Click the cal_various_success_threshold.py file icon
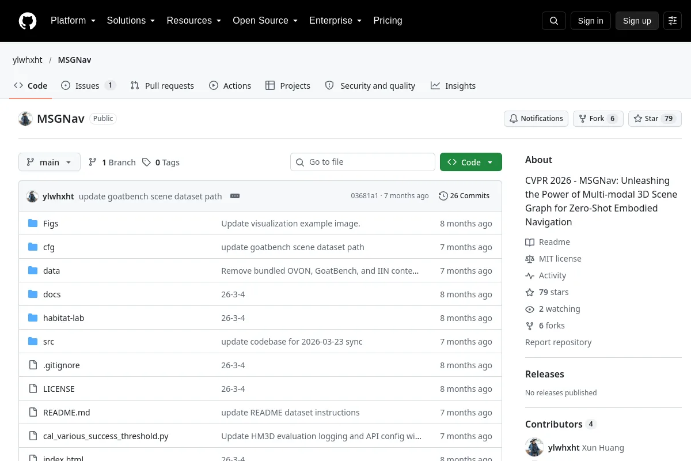The width and height of the screenshot is (691, 461). tap(33, 436)
